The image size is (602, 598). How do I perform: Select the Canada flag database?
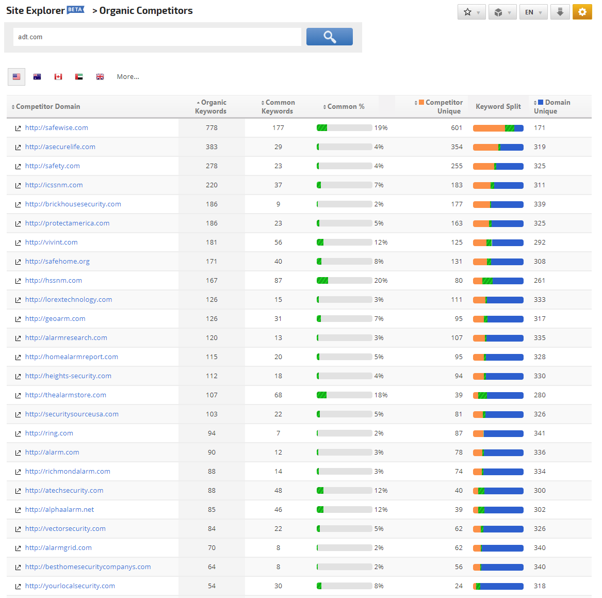click(x=58, y=77)
